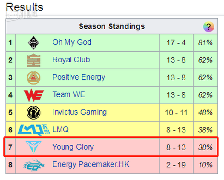Click the Royal Club team logo
This screenshot has height=180, width=224.
click(33, 60)
